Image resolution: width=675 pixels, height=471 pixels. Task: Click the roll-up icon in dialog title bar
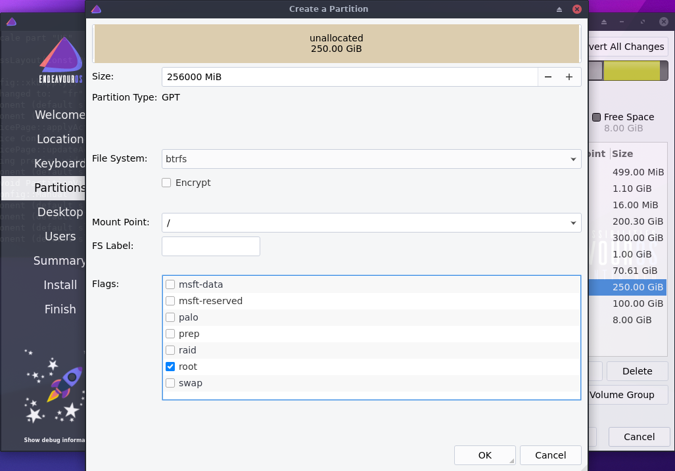559,9
